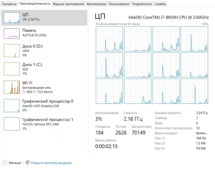Image resolution: width=215 pixels, height=169 pixels.
Task: Click the Intel(R) UHD Graphics 630 text
Action: coord(41,106)
